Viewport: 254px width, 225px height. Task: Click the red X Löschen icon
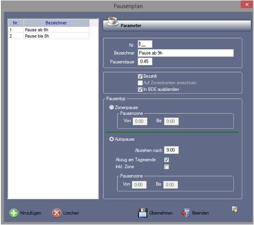tap(57, 213)
